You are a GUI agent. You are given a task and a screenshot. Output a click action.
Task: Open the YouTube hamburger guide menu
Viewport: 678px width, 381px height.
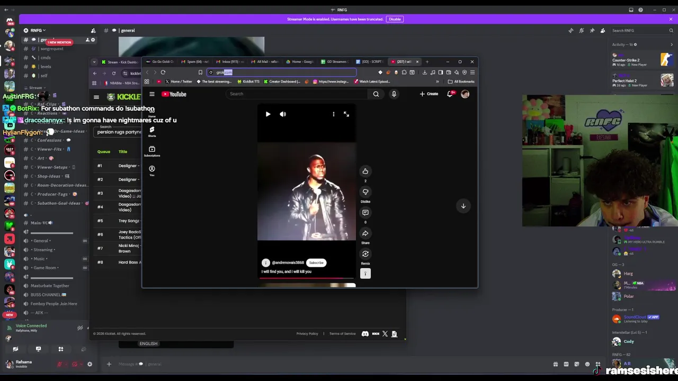point(152,94)
